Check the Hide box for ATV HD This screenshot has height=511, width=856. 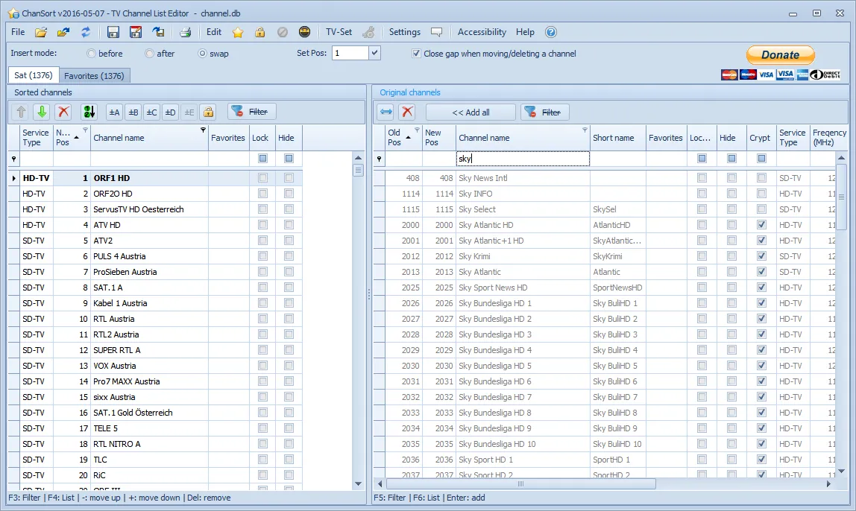289,225
